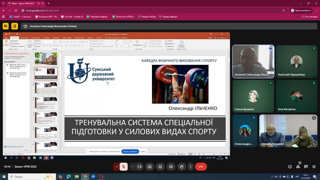Expand the camera video settings arrow

click(133, 167)
